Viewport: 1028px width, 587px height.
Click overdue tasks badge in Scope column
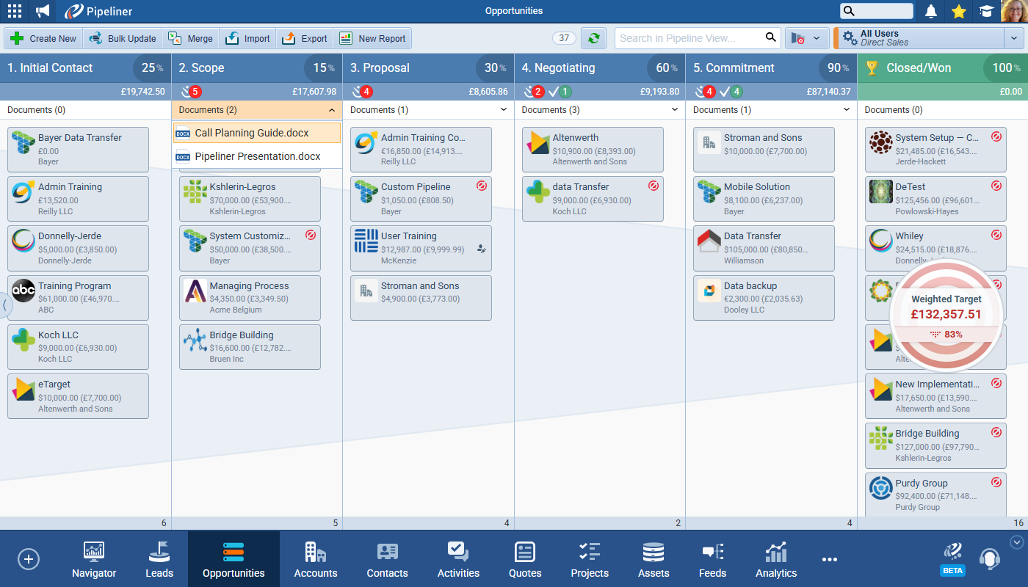(x=192, y=92)
